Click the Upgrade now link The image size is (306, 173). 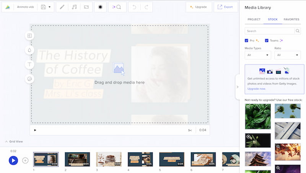(256, 89)
